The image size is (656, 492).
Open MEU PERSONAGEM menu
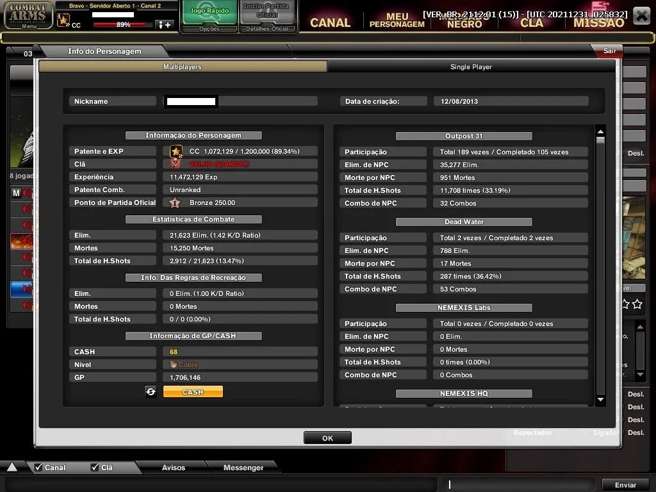point(397,20)
